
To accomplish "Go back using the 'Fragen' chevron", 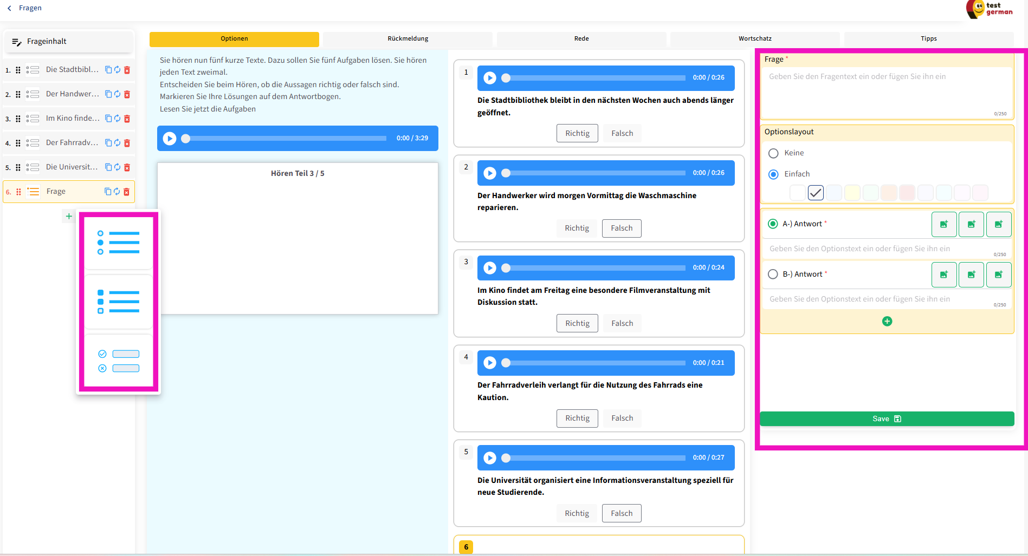I will (9, 8).
